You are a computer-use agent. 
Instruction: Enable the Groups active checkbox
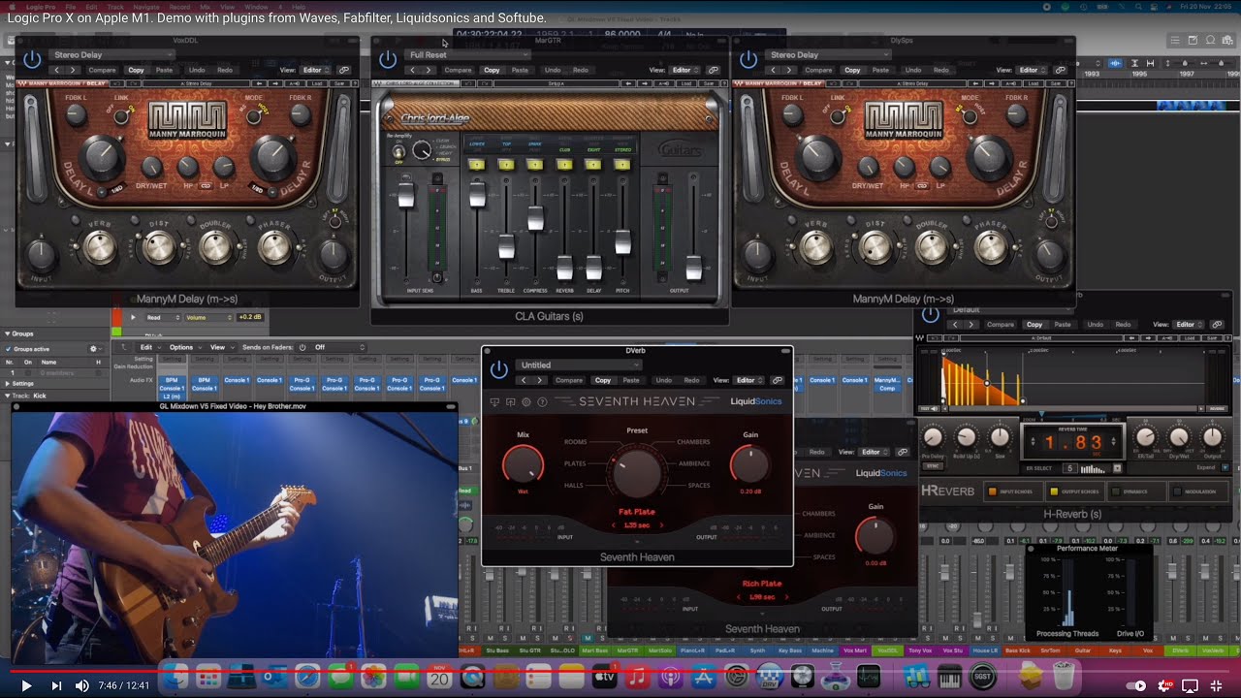[9, 348]
